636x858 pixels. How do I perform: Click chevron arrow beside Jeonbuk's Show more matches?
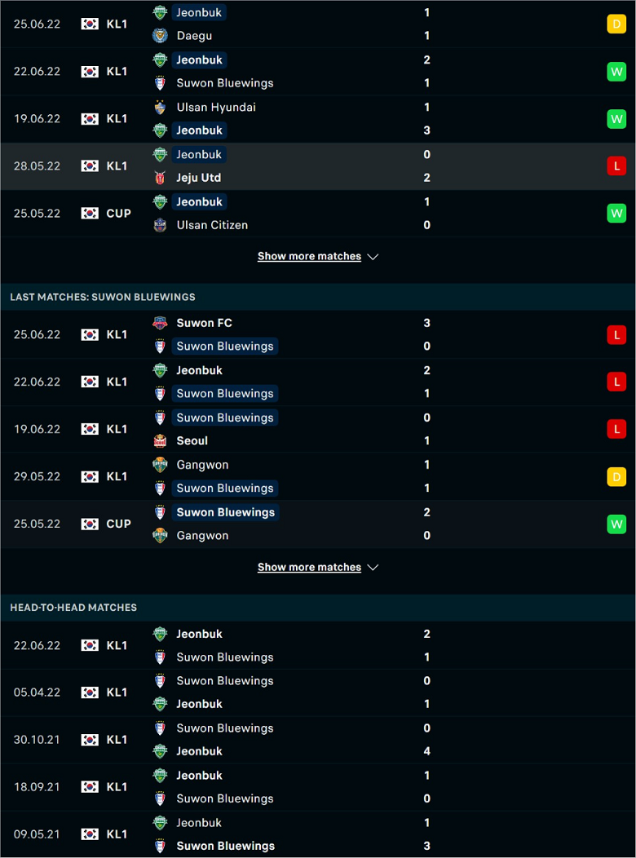tap(373, 257)
